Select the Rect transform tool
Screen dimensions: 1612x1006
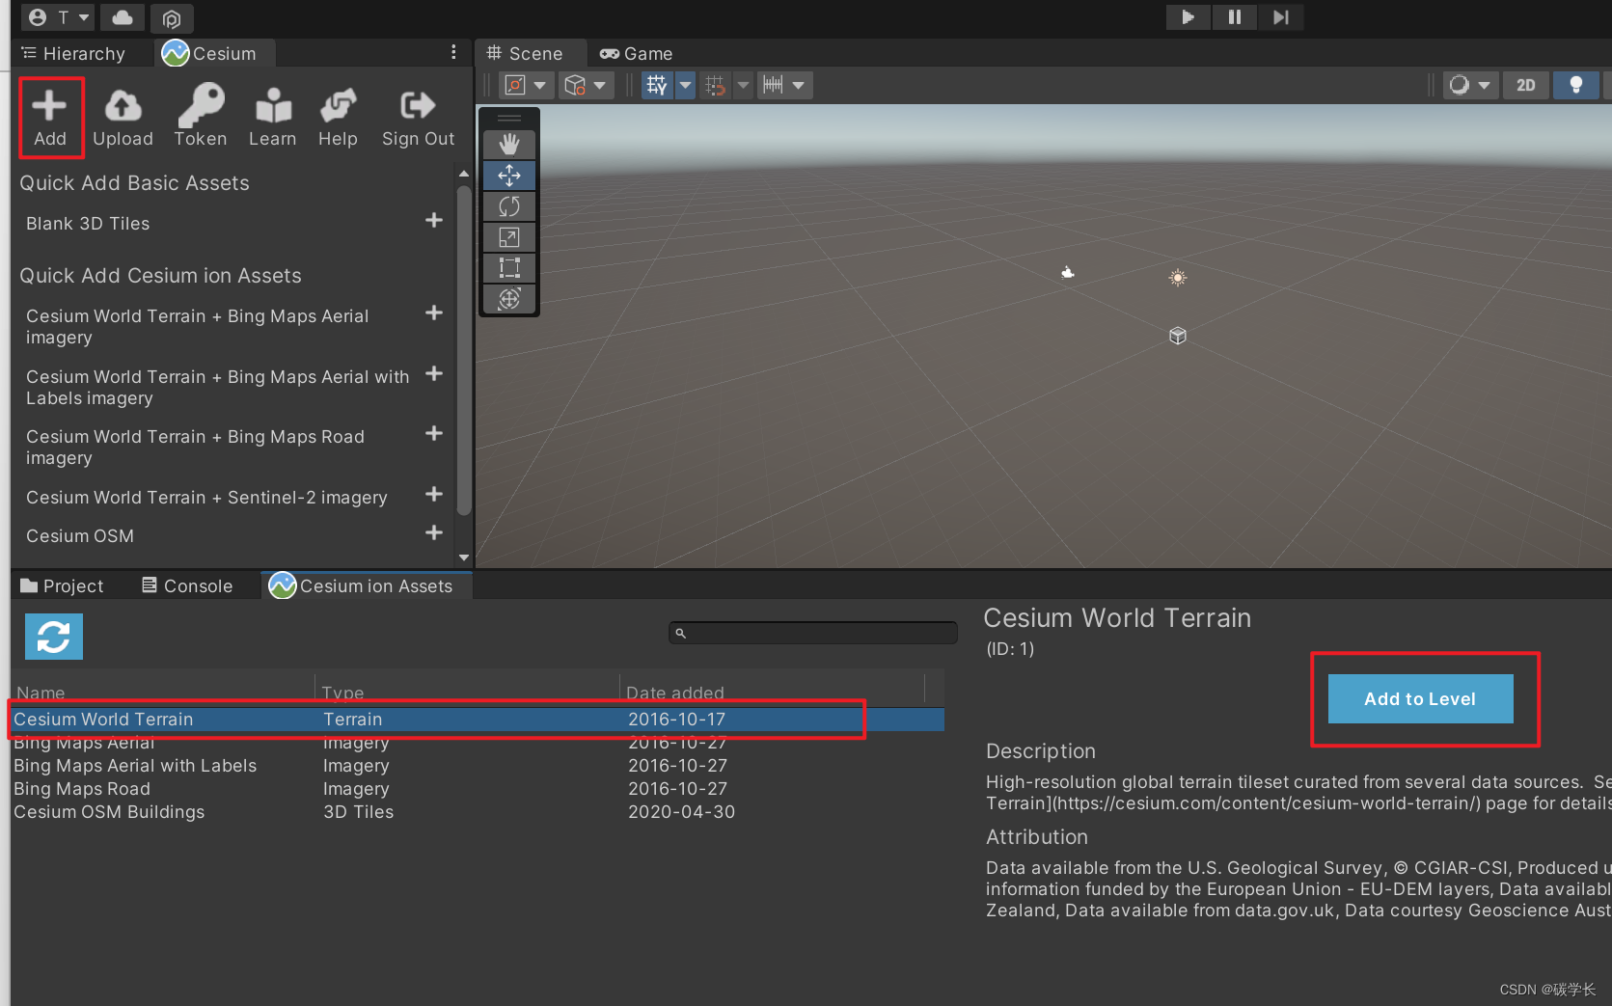(x=509, y=268)
